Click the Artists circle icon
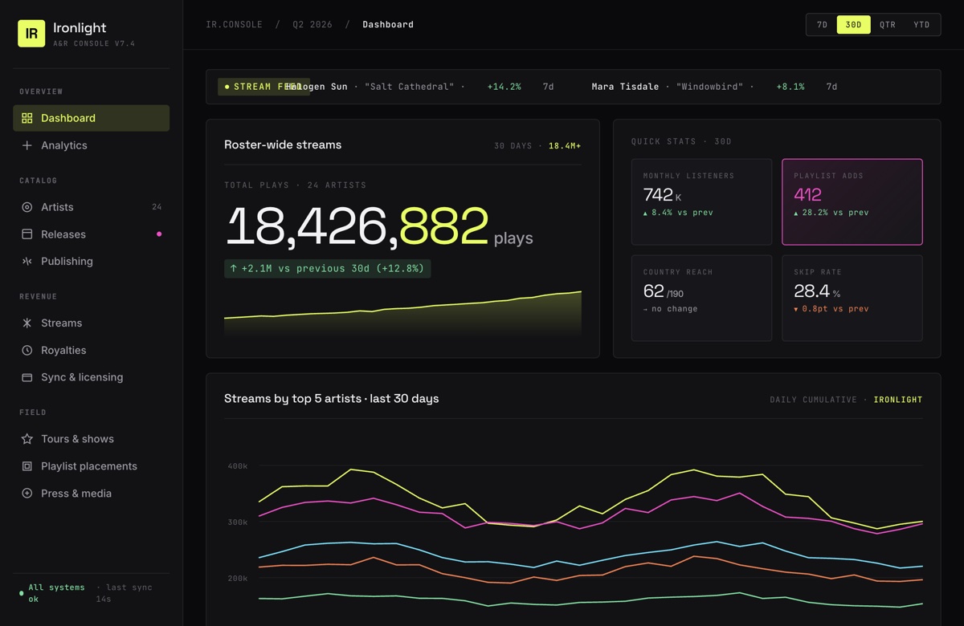 (27, 207)
